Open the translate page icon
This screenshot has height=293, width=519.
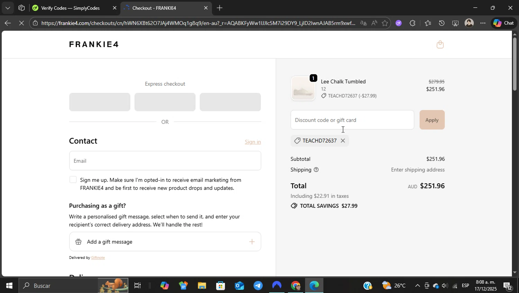tap(363, 23)
